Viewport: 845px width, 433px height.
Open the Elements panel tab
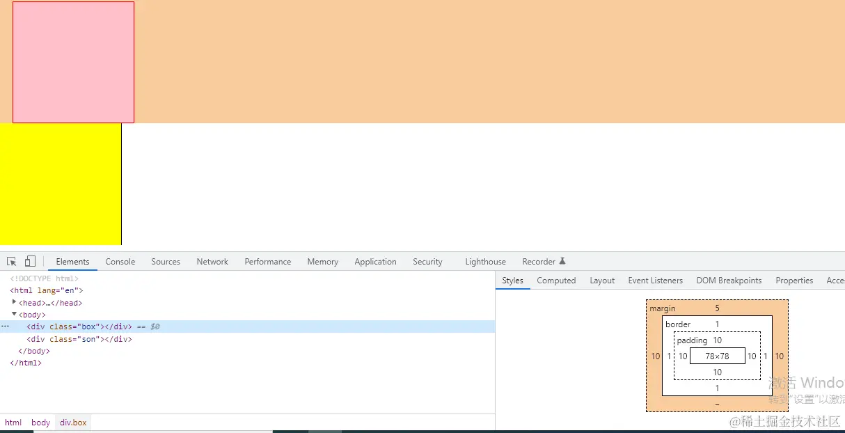72,262
